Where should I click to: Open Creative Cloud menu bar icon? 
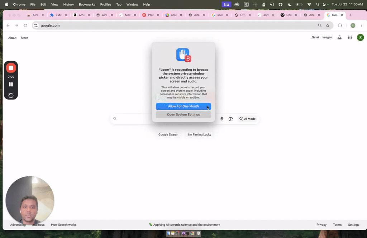tap(237, 4)
